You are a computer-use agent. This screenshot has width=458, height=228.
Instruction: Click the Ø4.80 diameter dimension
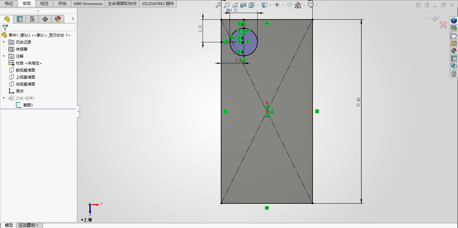(x=232, y=10)
